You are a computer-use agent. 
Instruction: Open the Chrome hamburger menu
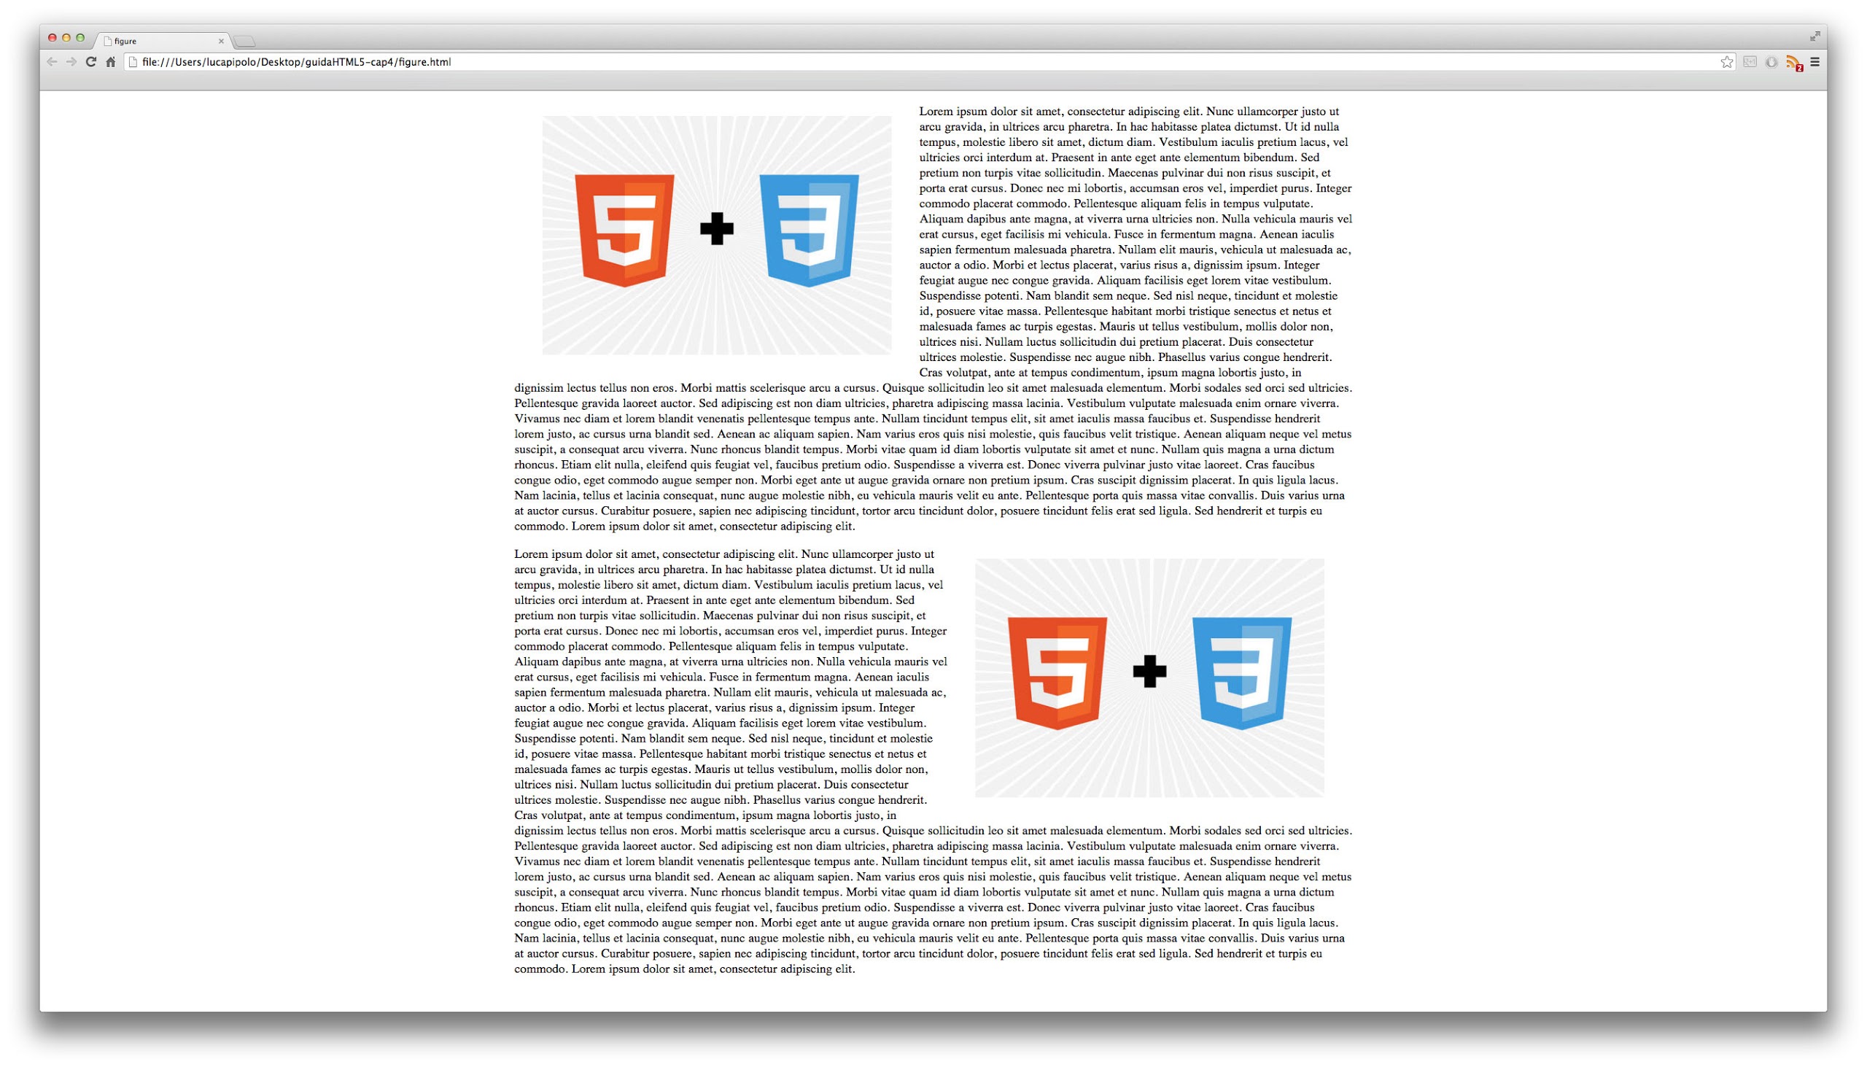(1815, 62)
